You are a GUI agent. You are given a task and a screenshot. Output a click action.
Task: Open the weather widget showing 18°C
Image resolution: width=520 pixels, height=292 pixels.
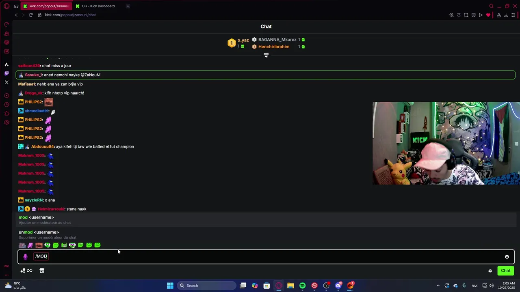tap(15, 286)
